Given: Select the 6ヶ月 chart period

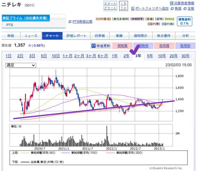Looking at the screenshot, I should (103, 56).
